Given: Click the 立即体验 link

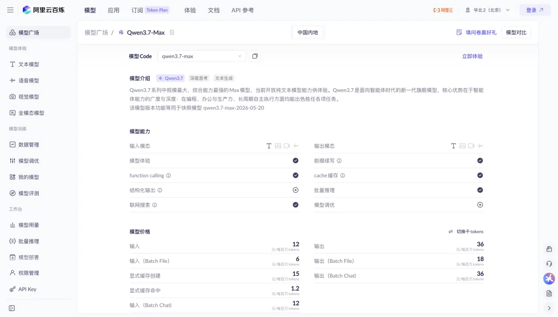Looking at the screenshot, I should tap(472, 56).
